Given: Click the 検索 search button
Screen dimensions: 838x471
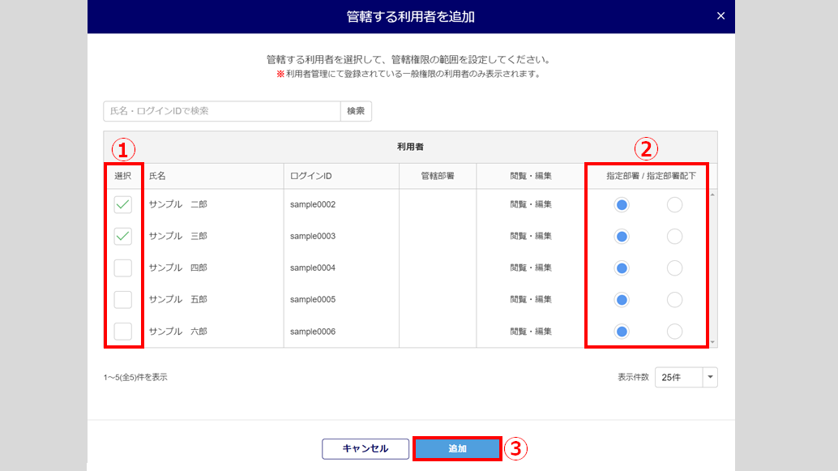Looking at the screenshot, I should click(356, 111).
